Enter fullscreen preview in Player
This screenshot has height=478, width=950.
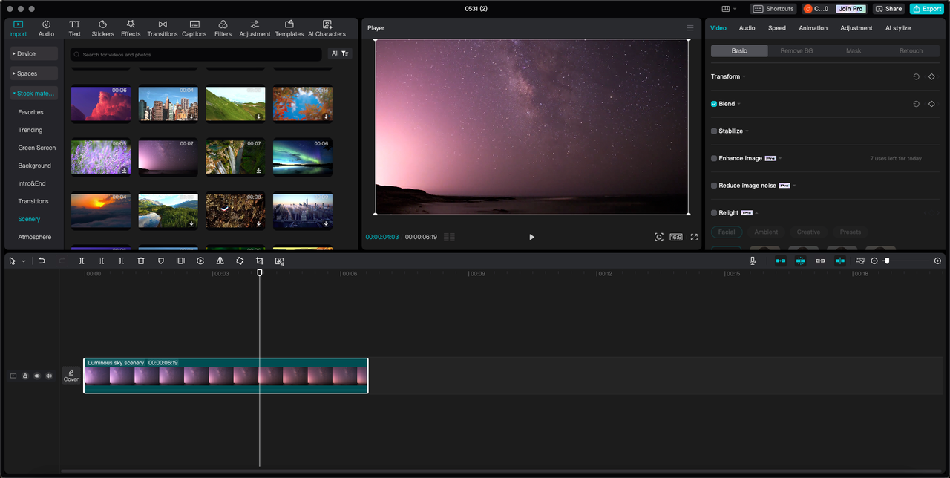(694, 237)
